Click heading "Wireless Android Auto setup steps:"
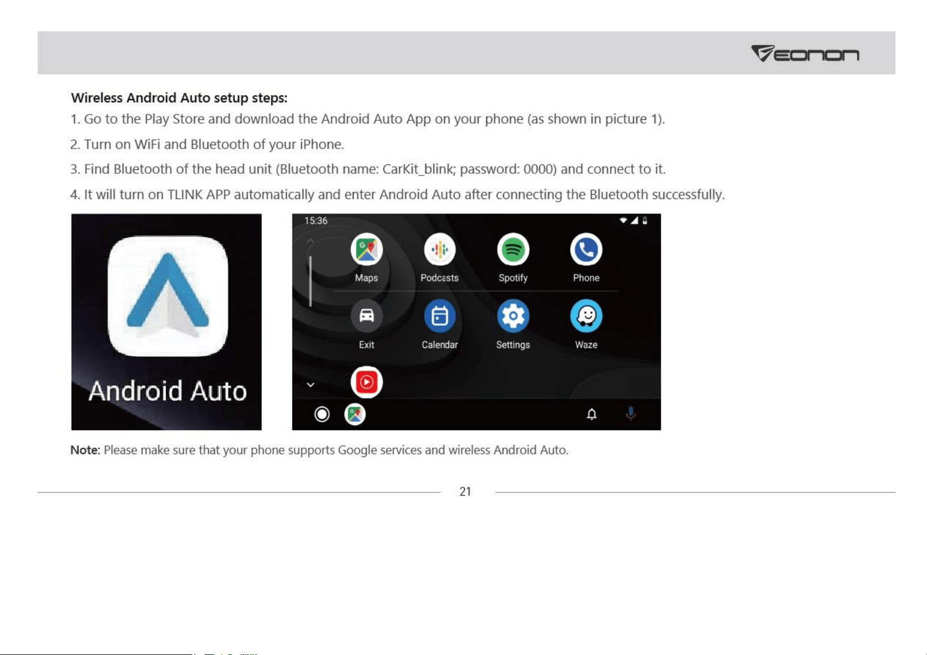Viewport: 927px width, 655px height. [x=179, y=98]
